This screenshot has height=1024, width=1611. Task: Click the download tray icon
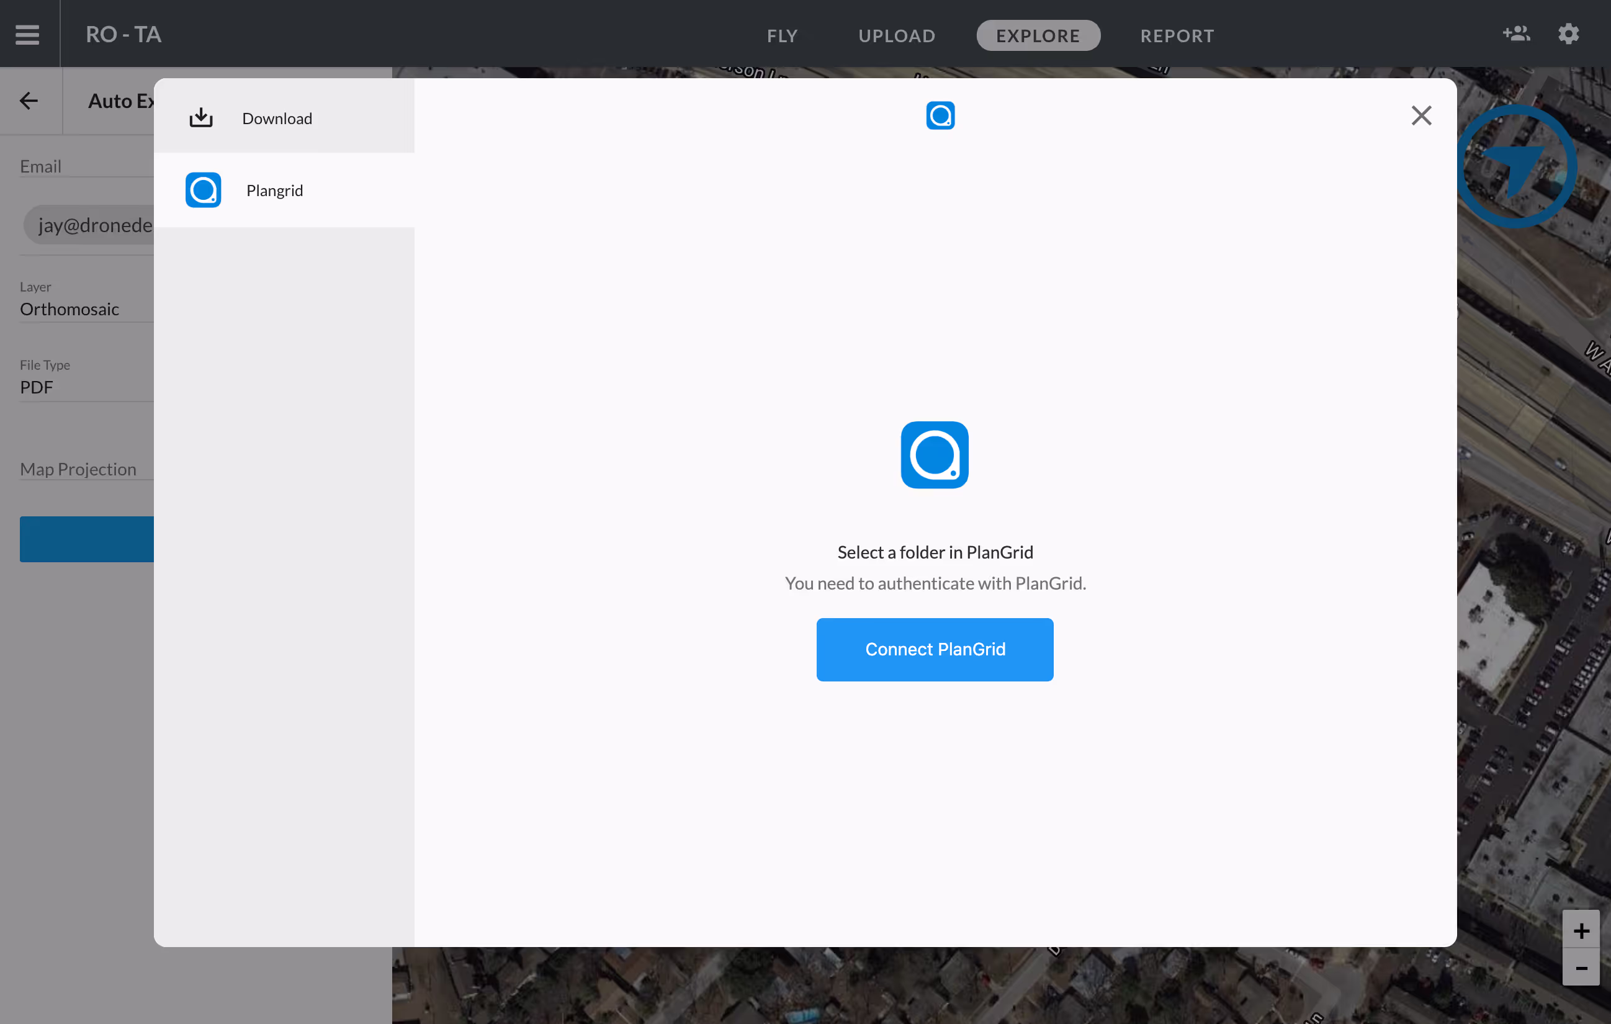tap(200, 118)
